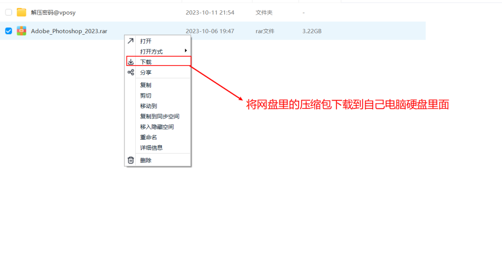
Task: Click the size value 3.22GB
Action: (x=312, y=31)
